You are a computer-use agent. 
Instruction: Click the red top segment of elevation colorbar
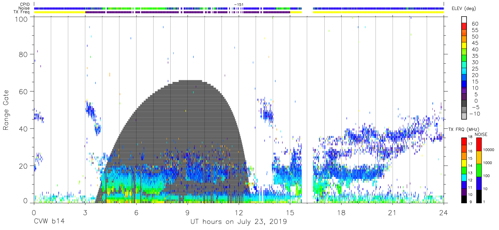coord(463,26)
